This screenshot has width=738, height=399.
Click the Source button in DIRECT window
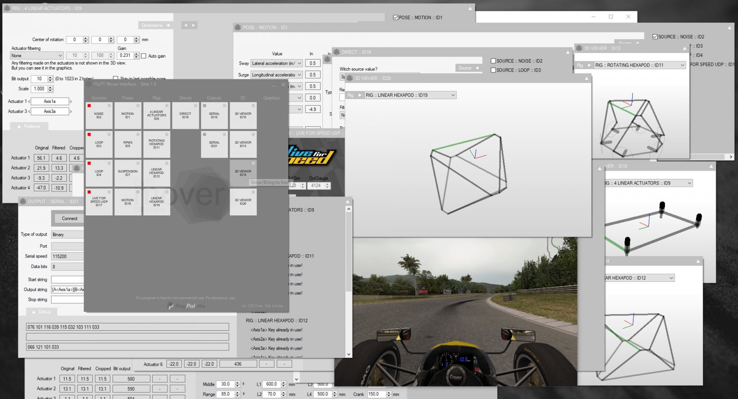[468, 68]
